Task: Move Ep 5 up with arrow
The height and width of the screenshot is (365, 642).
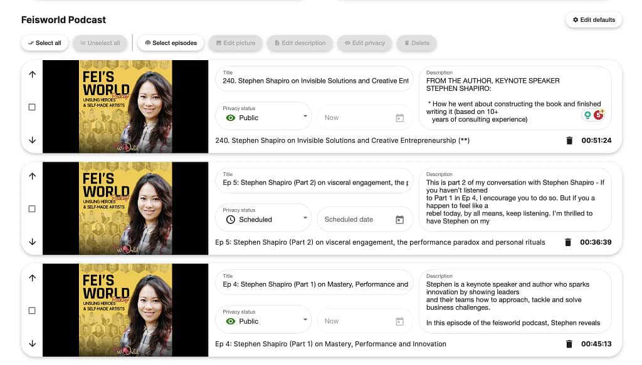Action: 33,176
